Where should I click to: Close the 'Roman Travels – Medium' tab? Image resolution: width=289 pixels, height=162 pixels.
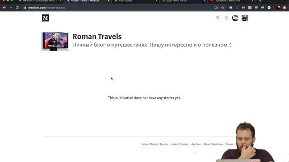pyautogui.click(x=108, y=1)
